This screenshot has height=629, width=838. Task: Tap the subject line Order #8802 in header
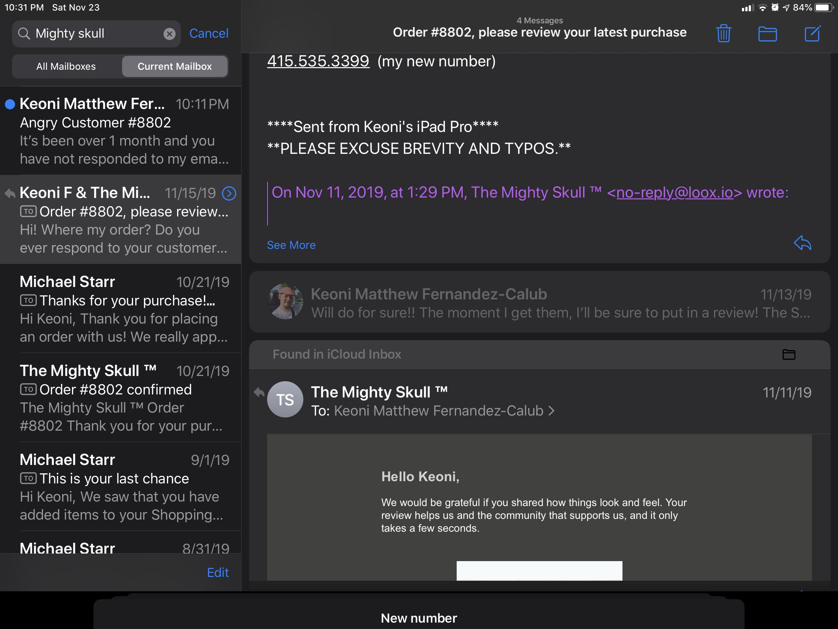tap(540, 32)
